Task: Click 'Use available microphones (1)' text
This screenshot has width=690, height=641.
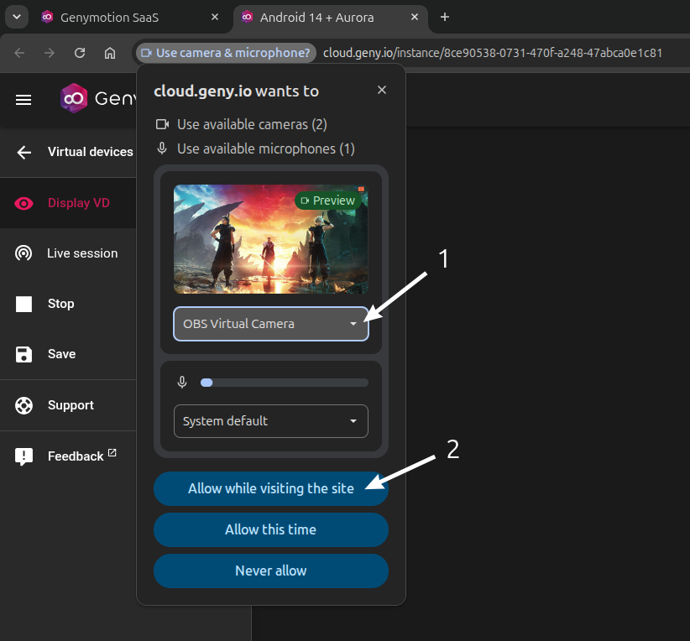Action: [266, 149]
